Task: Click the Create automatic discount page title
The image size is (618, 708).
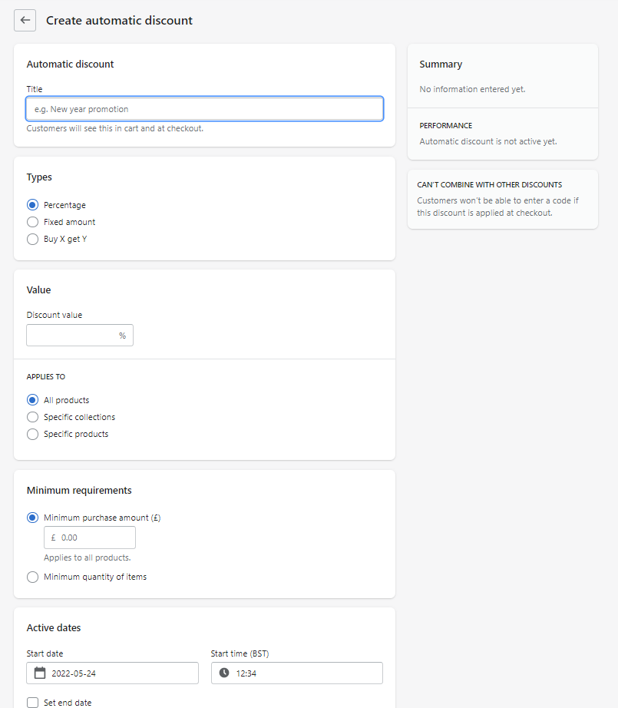Action: point(119,21)
